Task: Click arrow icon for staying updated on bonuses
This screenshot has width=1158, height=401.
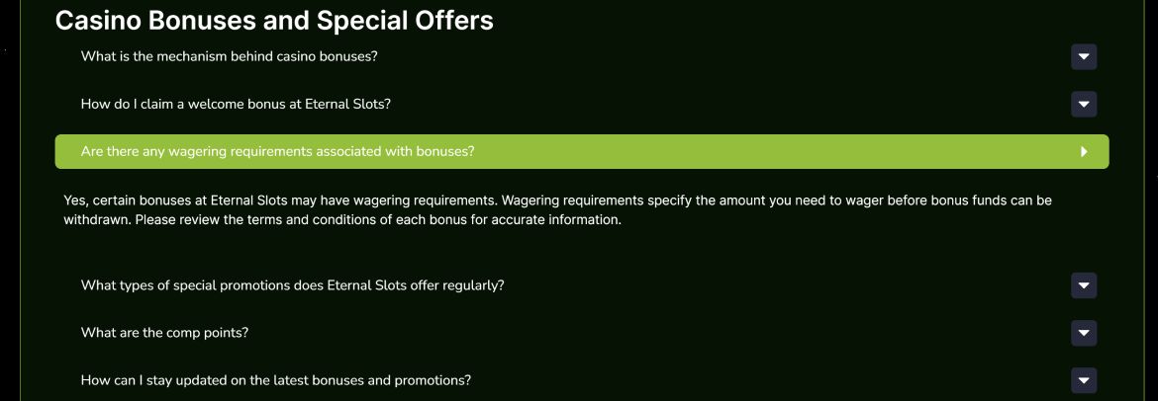Action: tap(1084, 380)
